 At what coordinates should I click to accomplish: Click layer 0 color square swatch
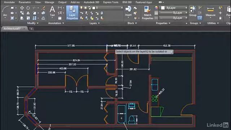click(94, 8)
